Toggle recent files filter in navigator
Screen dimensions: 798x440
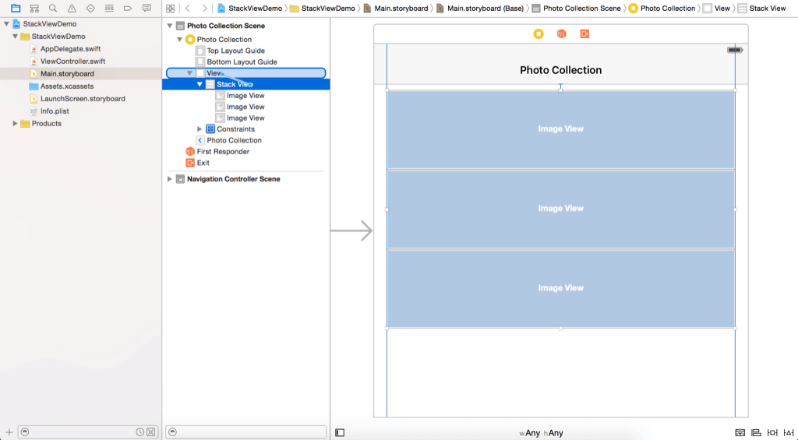[140, 431]
